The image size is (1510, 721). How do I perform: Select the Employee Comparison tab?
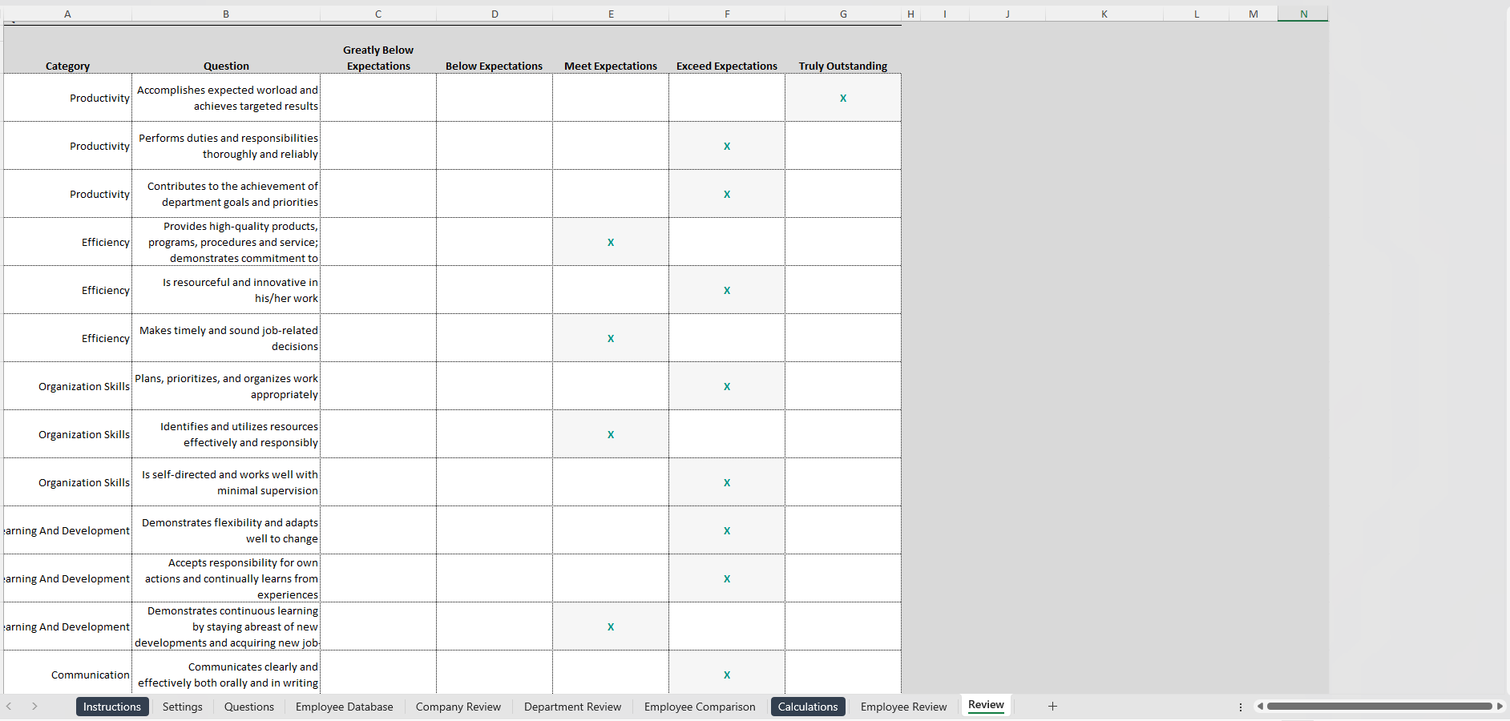tap(699, 707)
